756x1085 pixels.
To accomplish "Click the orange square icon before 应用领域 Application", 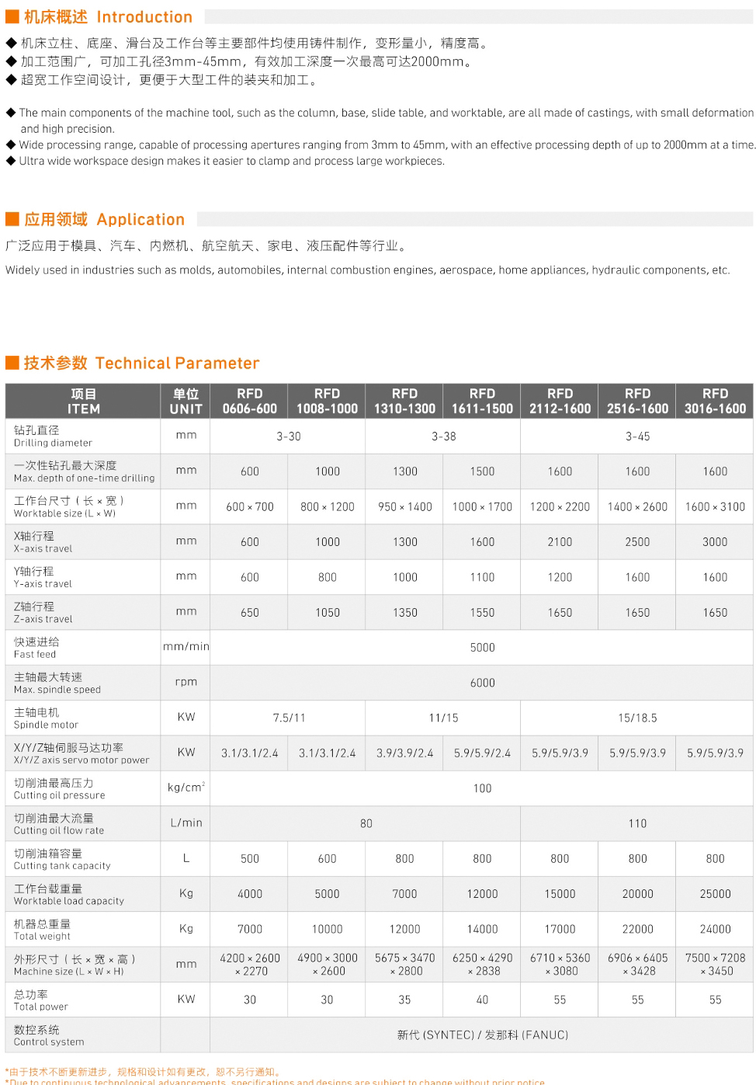I will coord(12,218).
